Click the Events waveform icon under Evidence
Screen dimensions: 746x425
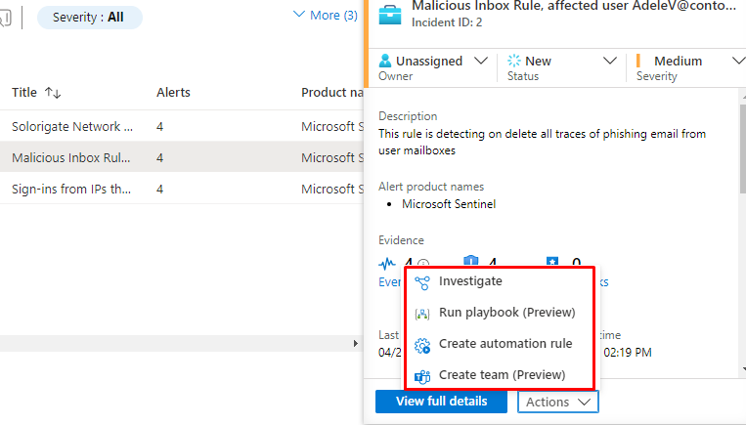click(x=388, y=263)
